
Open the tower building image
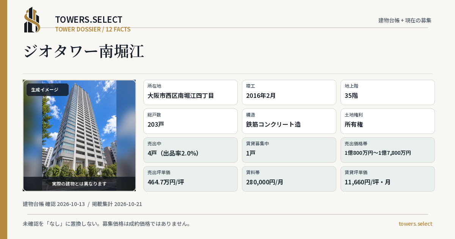(x=79, y=135)
